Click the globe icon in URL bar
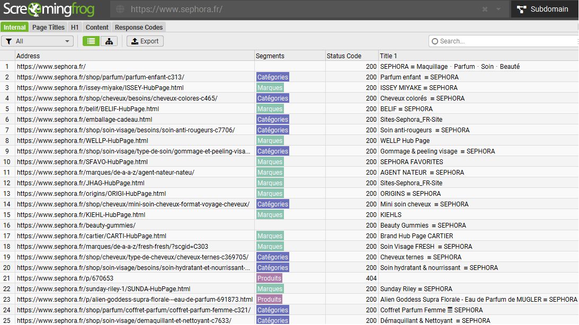The height and width of the screenshot is (325, 579). (x=120, y=10)
